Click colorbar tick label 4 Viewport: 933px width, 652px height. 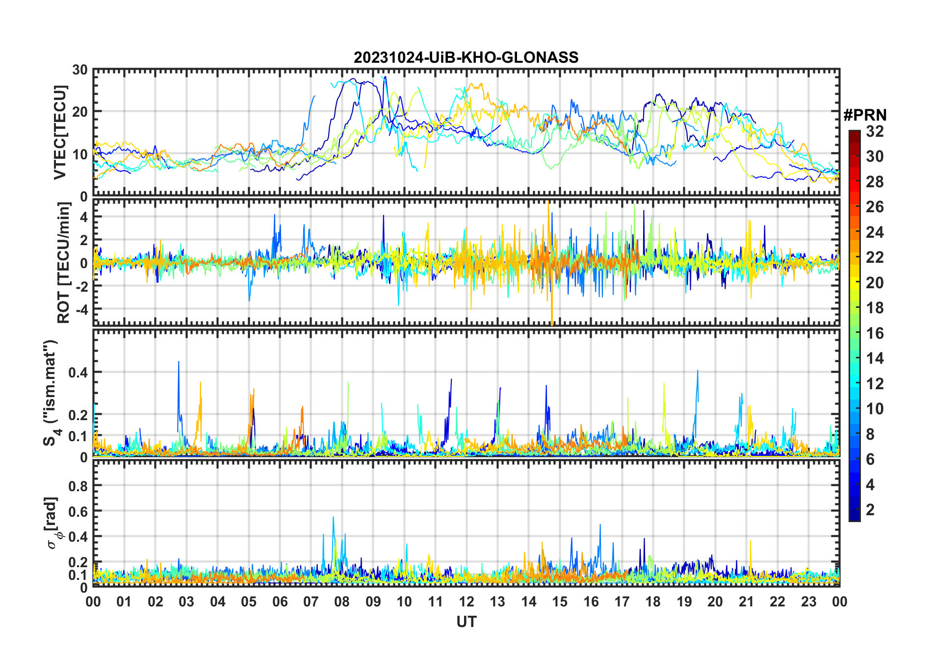870,485
